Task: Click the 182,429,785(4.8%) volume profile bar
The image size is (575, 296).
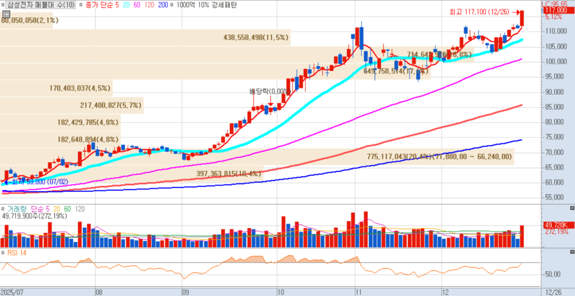Action: [60, 123]
